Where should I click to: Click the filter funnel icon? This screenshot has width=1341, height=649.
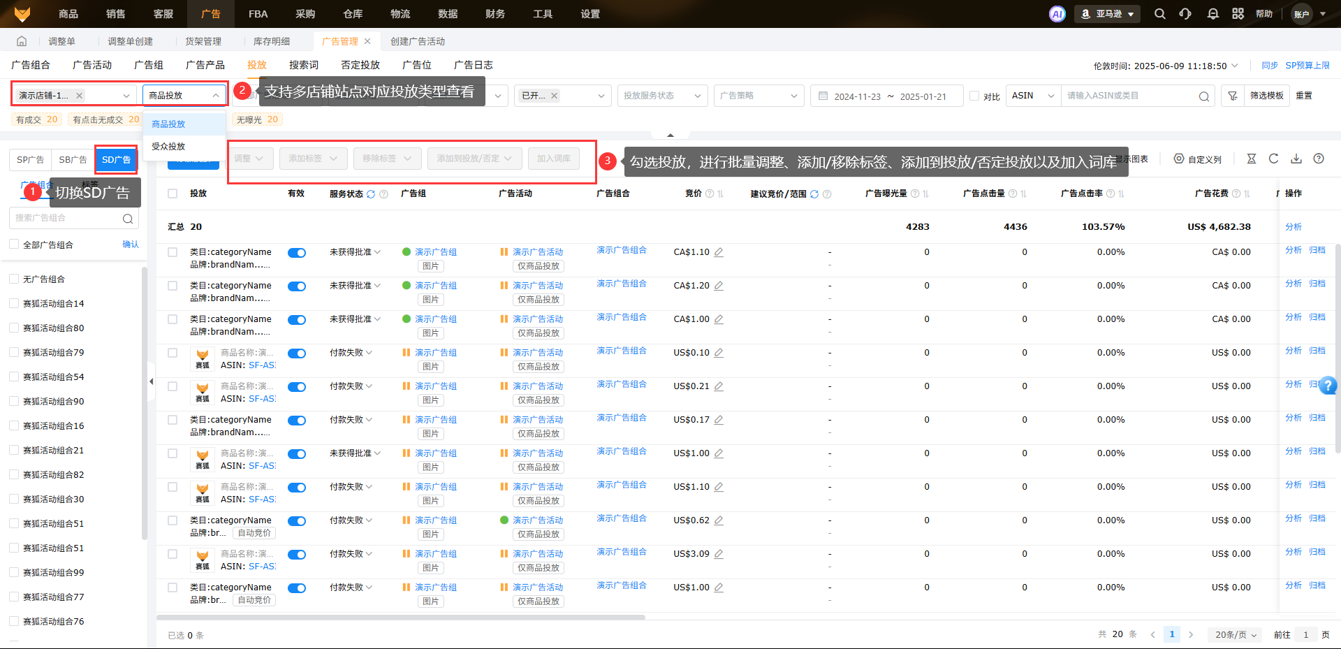(x=1233, y=96)
